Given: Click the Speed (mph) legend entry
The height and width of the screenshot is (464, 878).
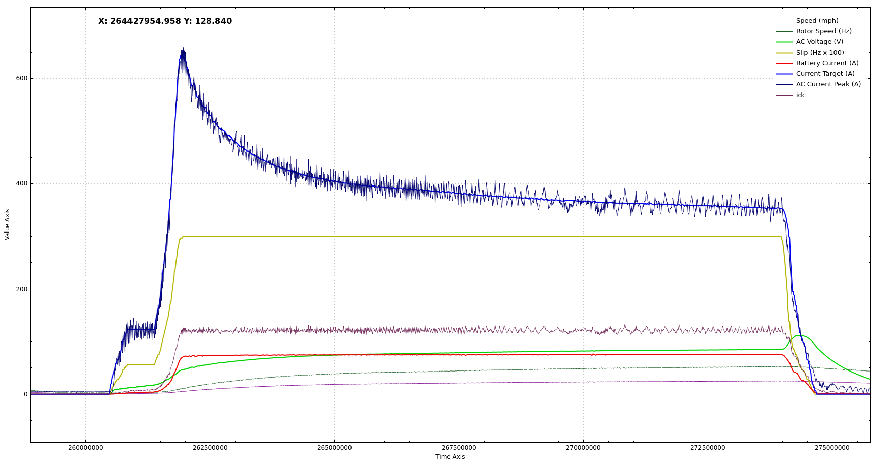Looking at the screenshot, I should 816,21.
